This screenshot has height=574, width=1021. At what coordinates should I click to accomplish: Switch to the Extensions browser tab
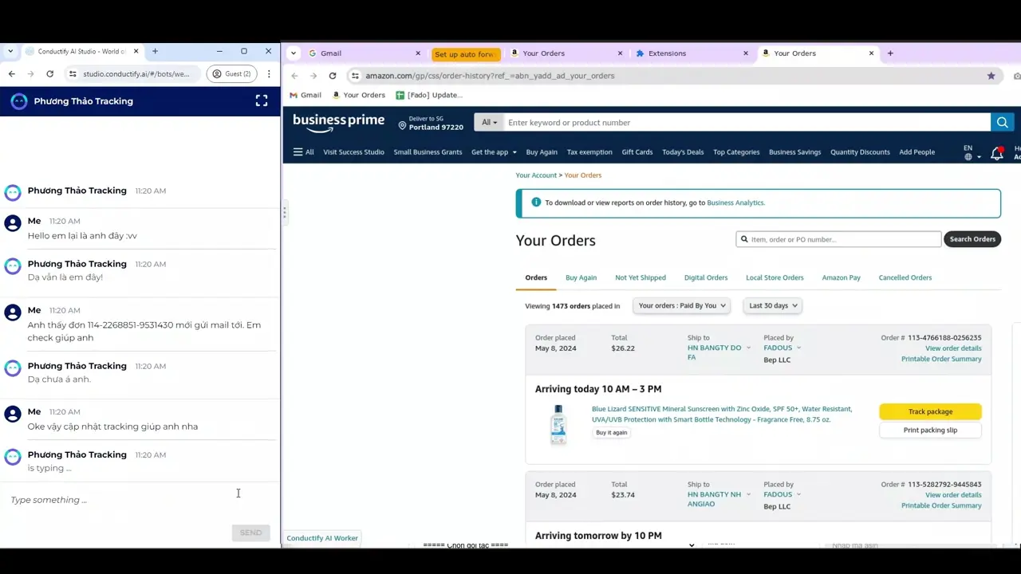(x=692, y=53)
